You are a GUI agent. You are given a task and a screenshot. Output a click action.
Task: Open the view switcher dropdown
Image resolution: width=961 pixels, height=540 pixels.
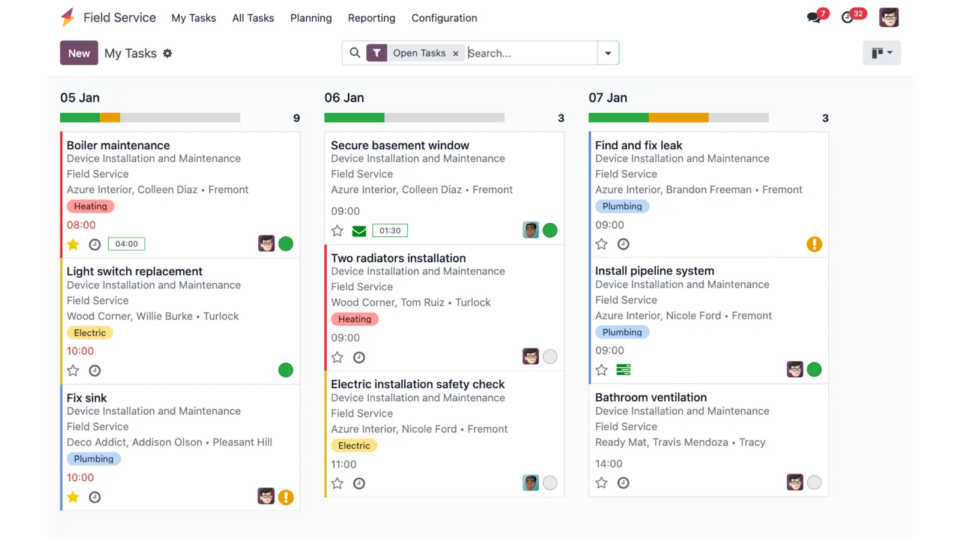pyautogui.click(x=882, y=53)
